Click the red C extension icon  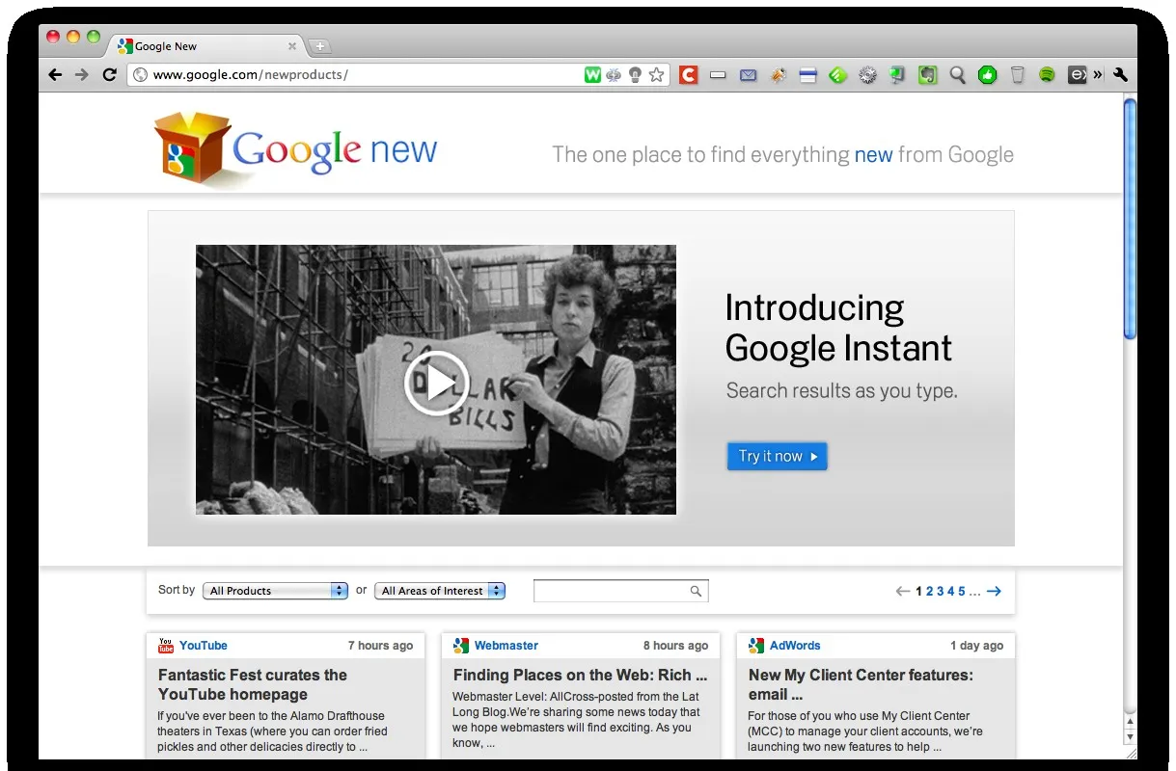point(688,75)
